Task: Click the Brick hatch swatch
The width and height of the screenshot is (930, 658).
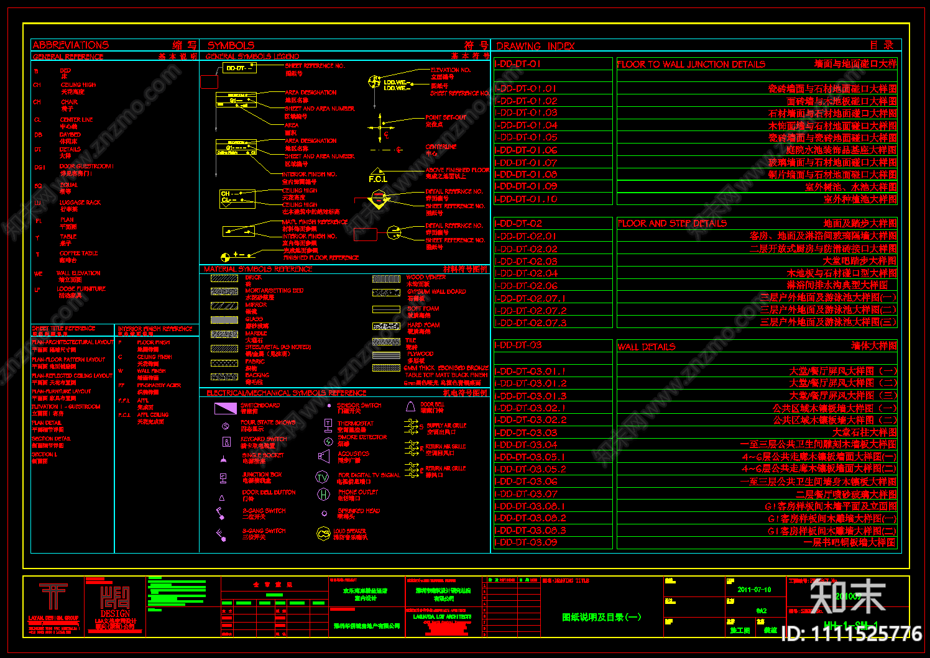Action: pos(224,278)
